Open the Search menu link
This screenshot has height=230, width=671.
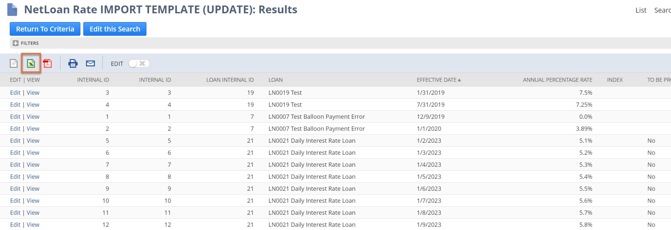662,10
